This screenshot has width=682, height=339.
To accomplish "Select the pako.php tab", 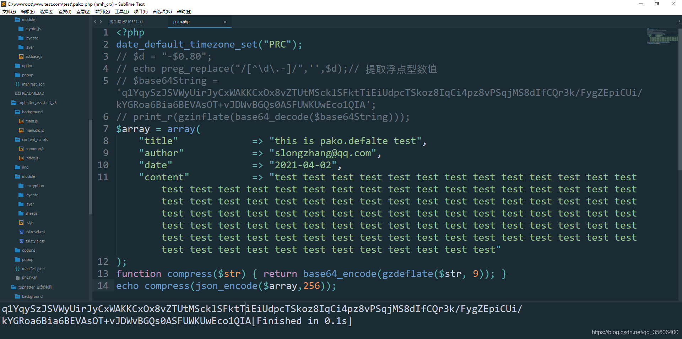I will tap(181, 22).
